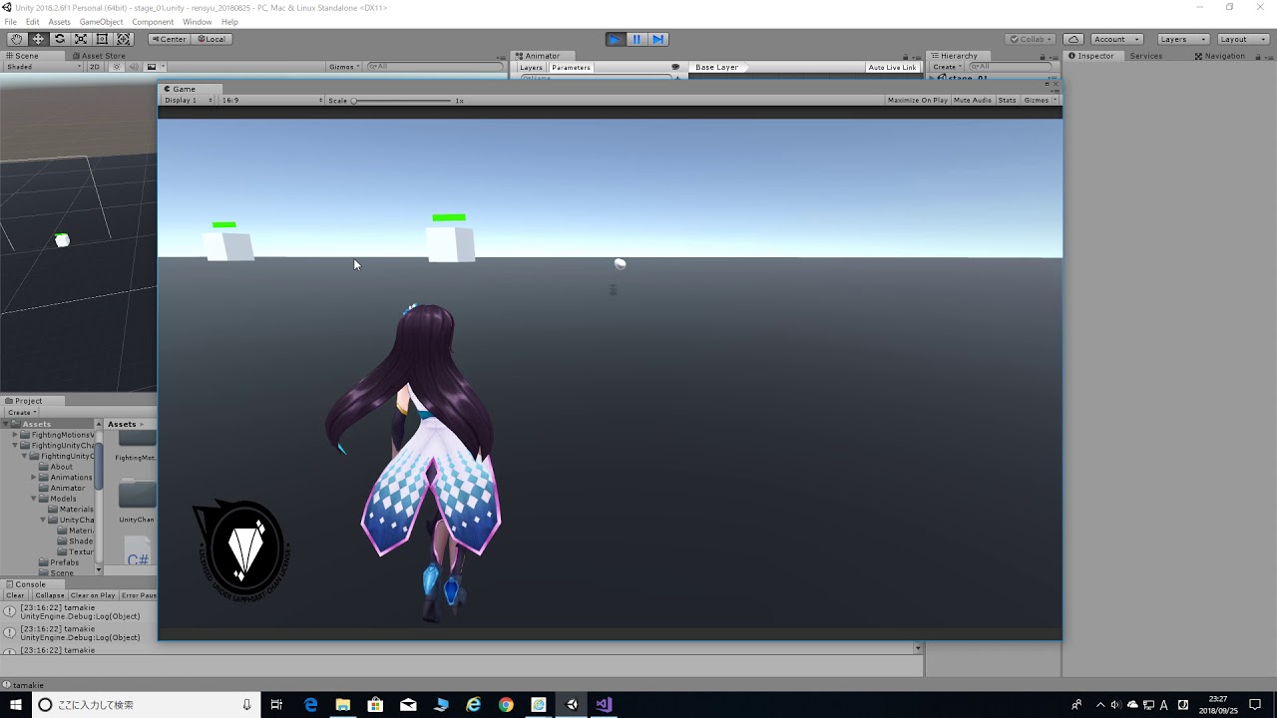
Task: Select the Hand tool
Action: pos(16,39)
